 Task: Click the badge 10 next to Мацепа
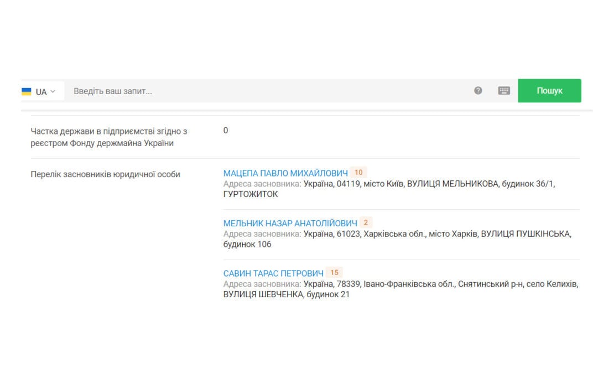(x=358, y=172)
